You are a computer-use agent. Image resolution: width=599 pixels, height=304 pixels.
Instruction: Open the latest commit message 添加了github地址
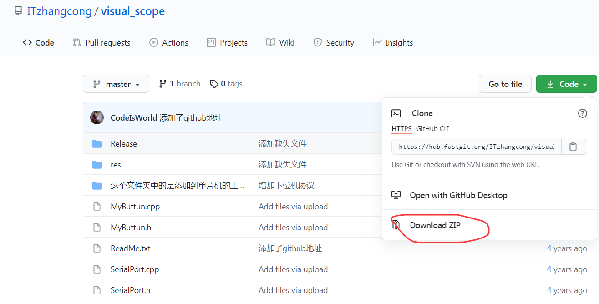coord(191,118)
